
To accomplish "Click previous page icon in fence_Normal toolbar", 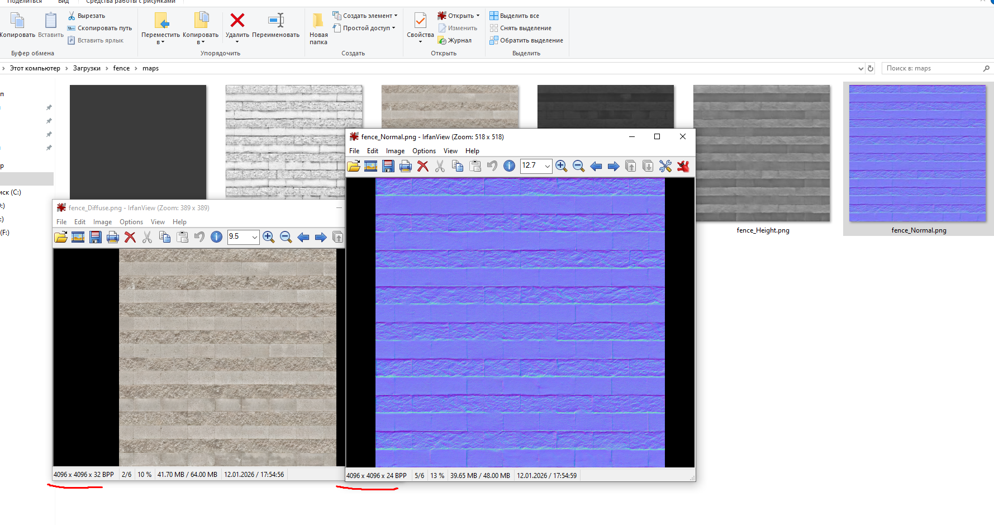I will click(631, 166).
